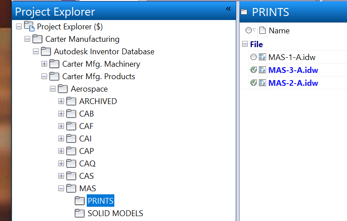Select the CAQ folder label

coord(87,164)
